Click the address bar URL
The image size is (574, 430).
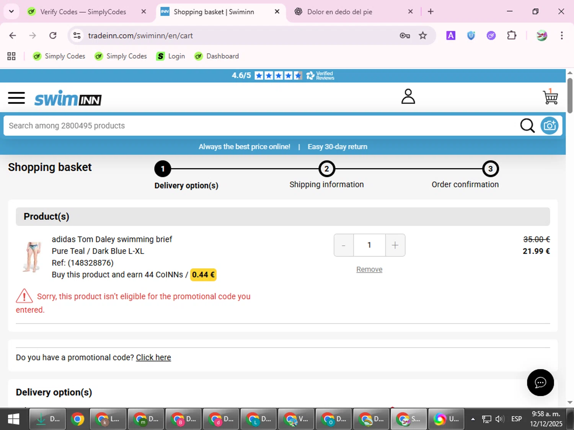click(x=140, y=36)
